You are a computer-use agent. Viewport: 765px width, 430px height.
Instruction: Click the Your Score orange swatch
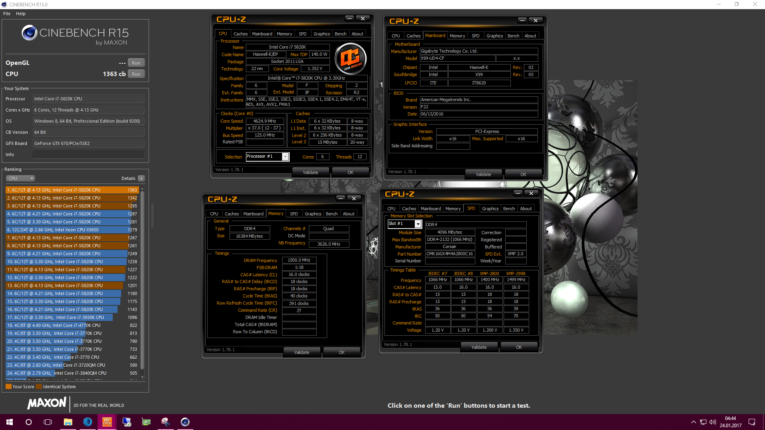click(8, 387)
